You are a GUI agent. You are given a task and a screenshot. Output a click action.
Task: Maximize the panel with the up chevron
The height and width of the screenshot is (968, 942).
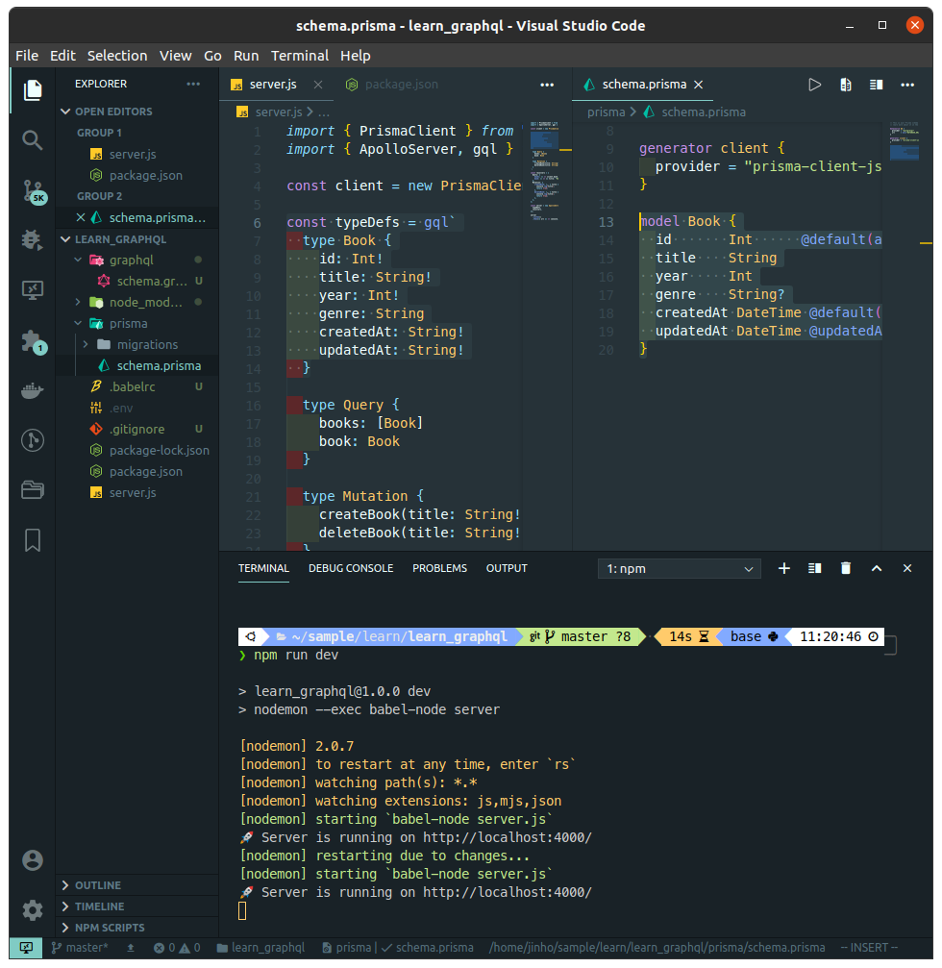click(877, 568)
